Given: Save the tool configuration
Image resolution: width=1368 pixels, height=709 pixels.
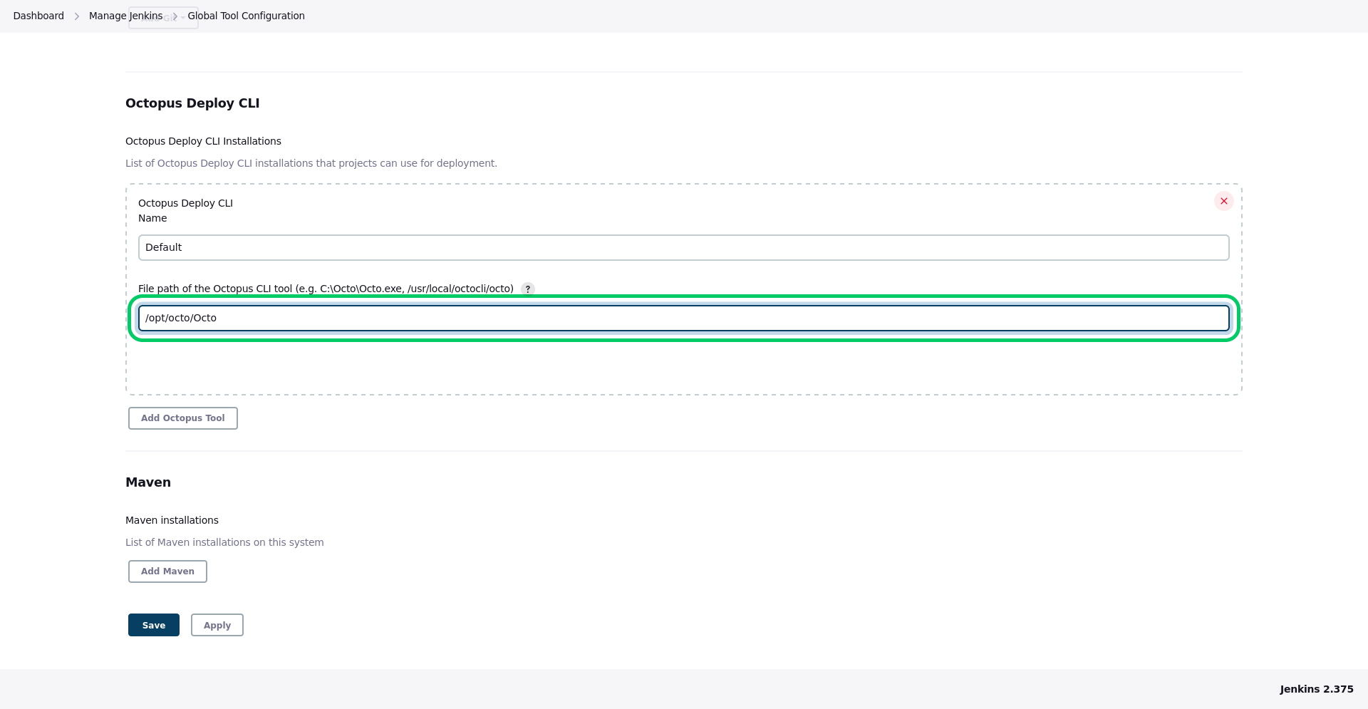Looking at the screenshot, I should coord(153,626).
